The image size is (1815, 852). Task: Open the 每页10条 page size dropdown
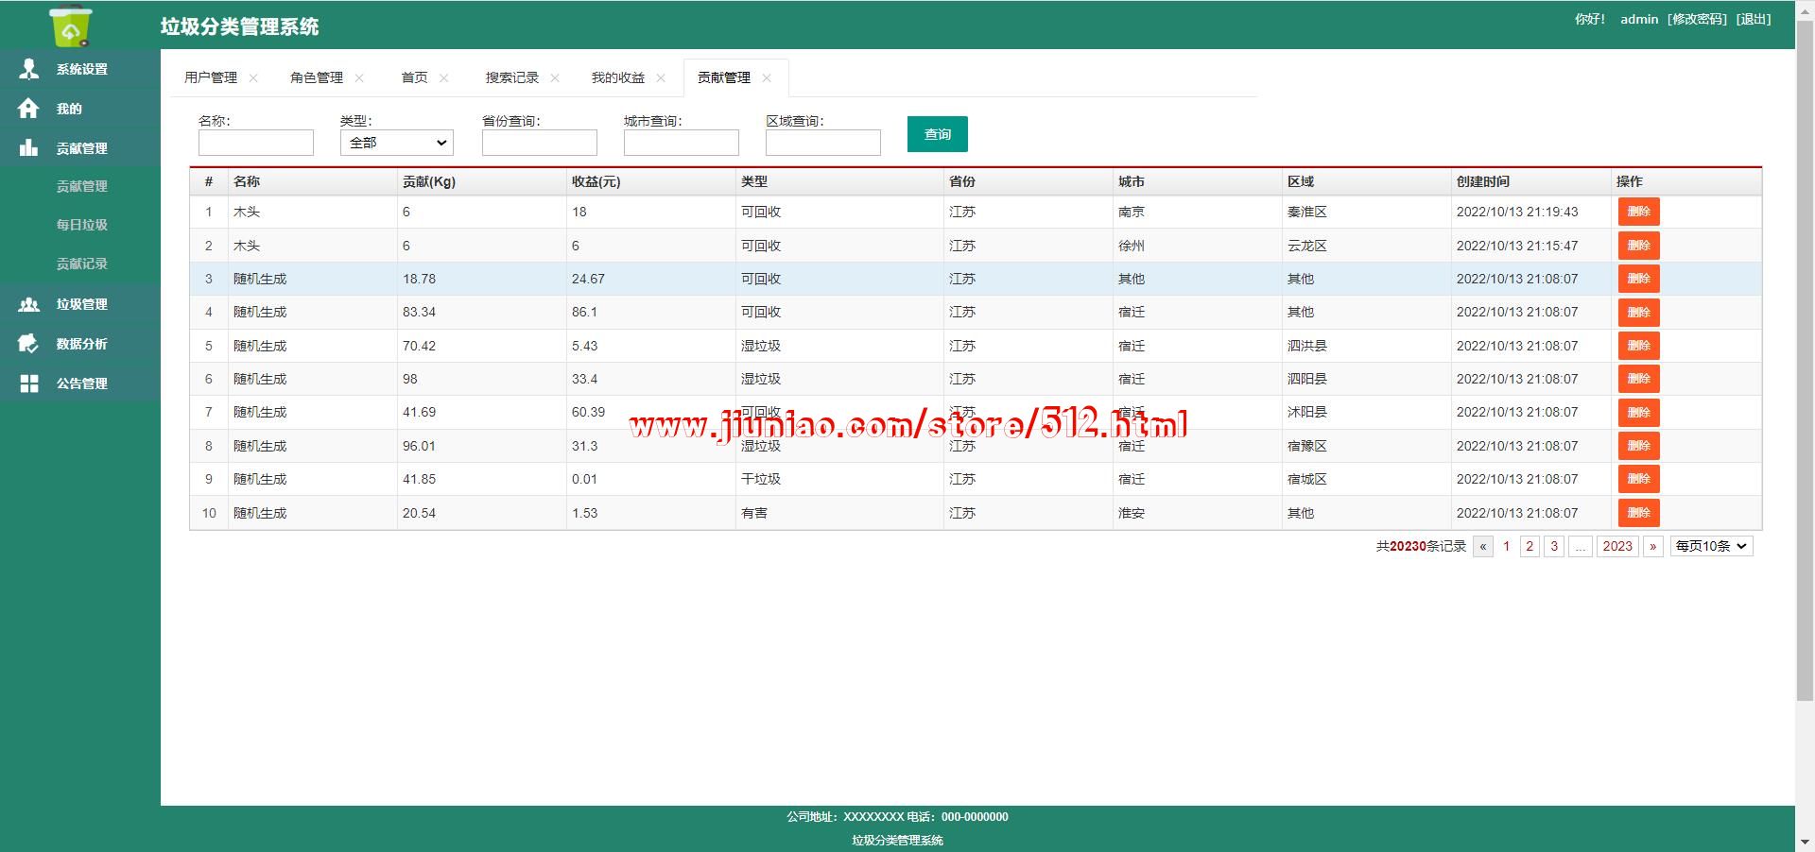(1711, 546)
